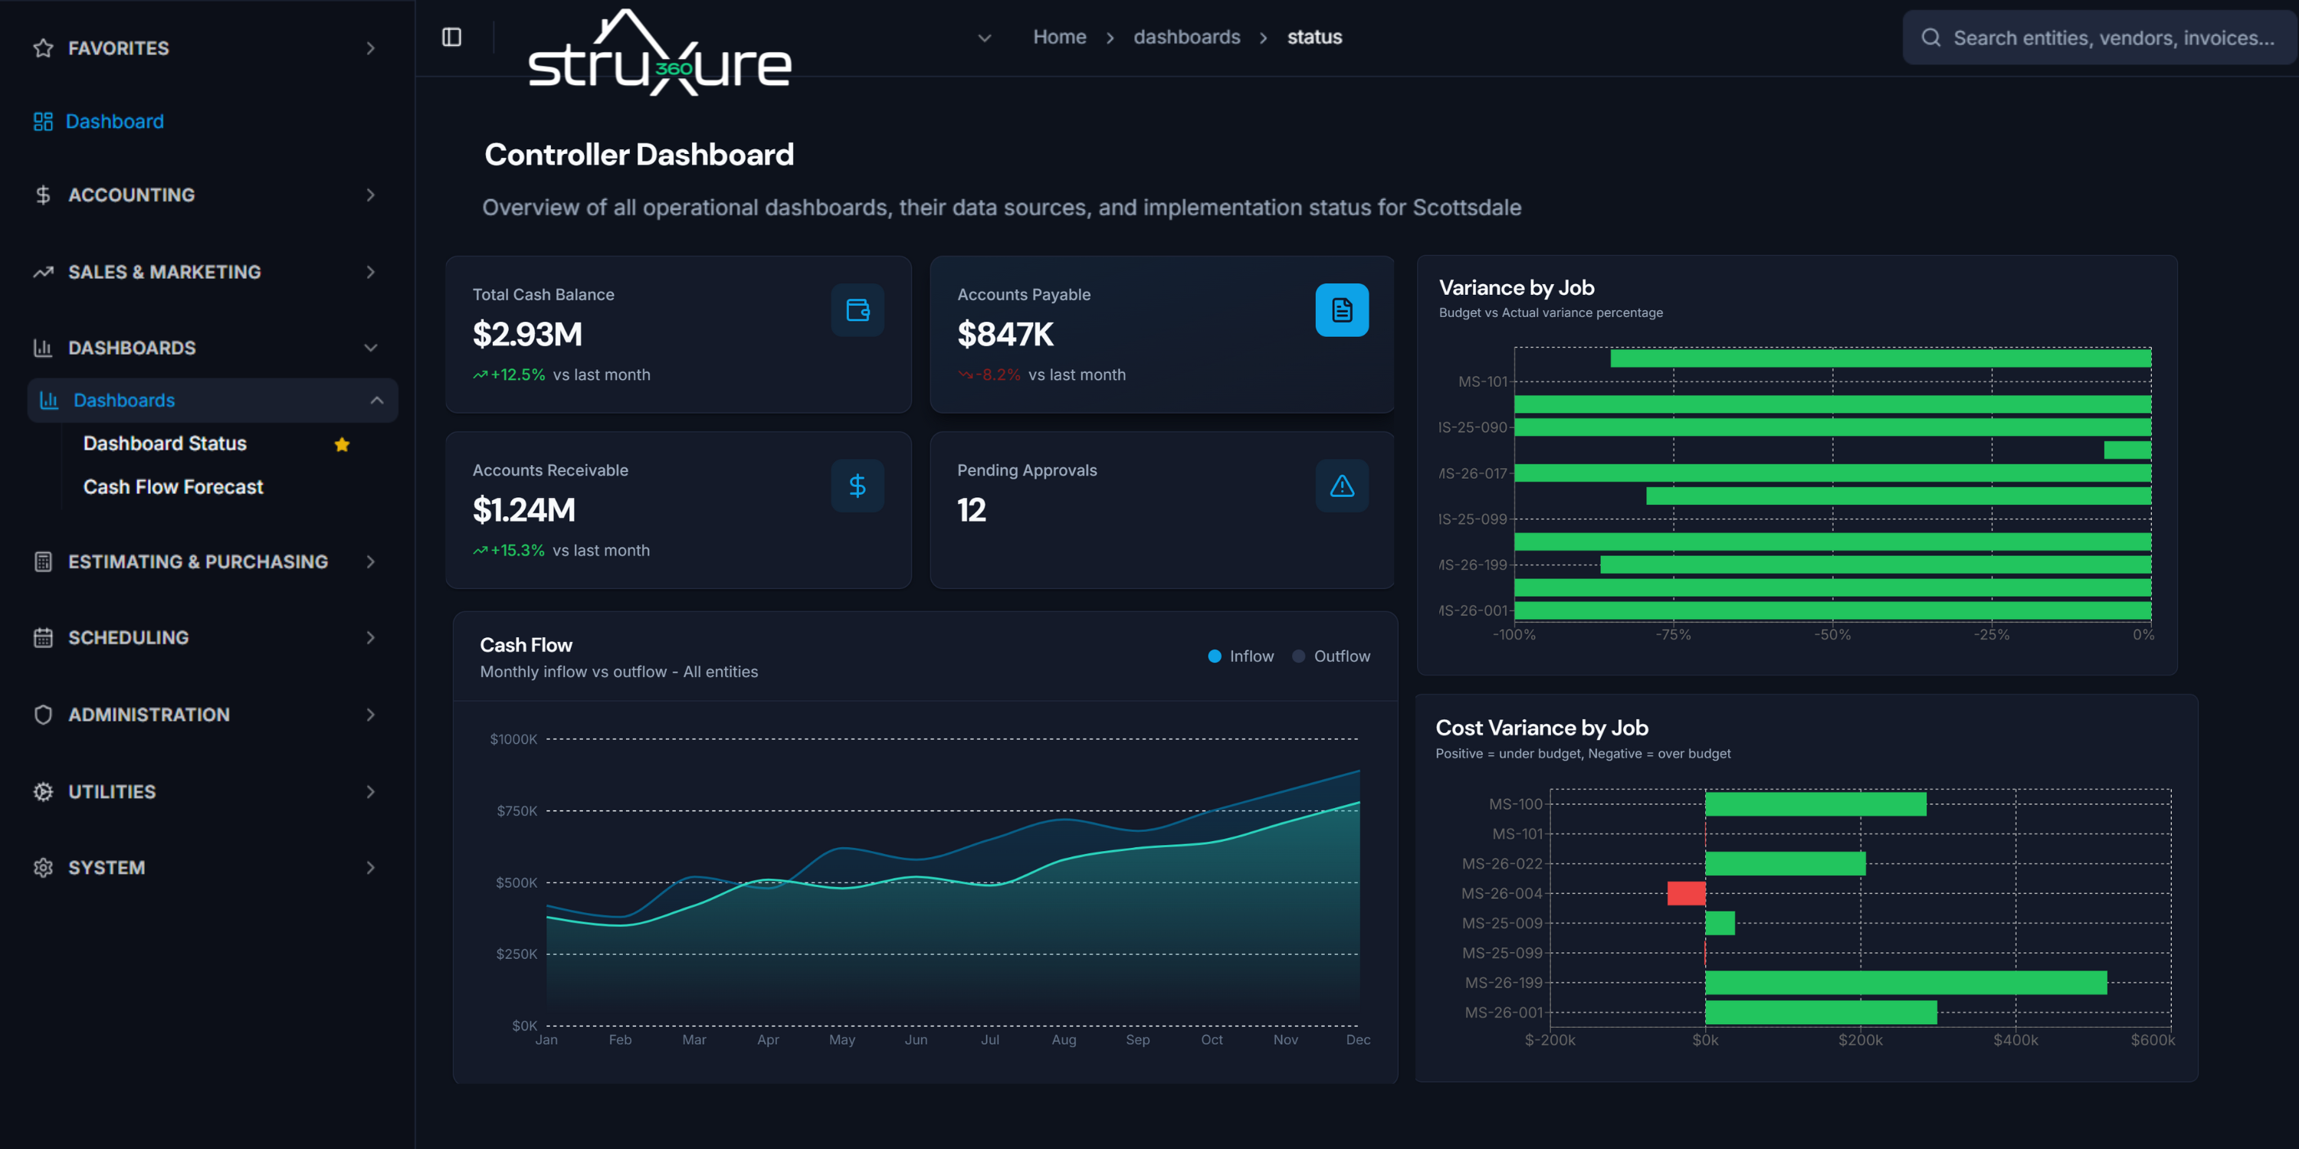Screen dimensions: 2299x1149
Task: Toggle Inflow series in Cash Flow legend
Action: (1241, 656)
